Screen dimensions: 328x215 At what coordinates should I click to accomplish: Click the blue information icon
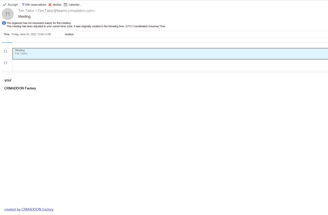4,23
